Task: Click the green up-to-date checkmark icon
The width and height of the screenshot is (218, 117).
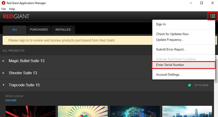Action: point(189,85)
